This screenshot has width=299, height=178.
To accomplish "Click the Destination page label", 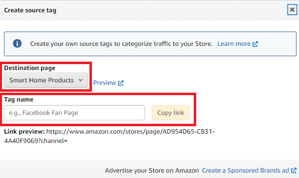I will click(x=30, y=68).
